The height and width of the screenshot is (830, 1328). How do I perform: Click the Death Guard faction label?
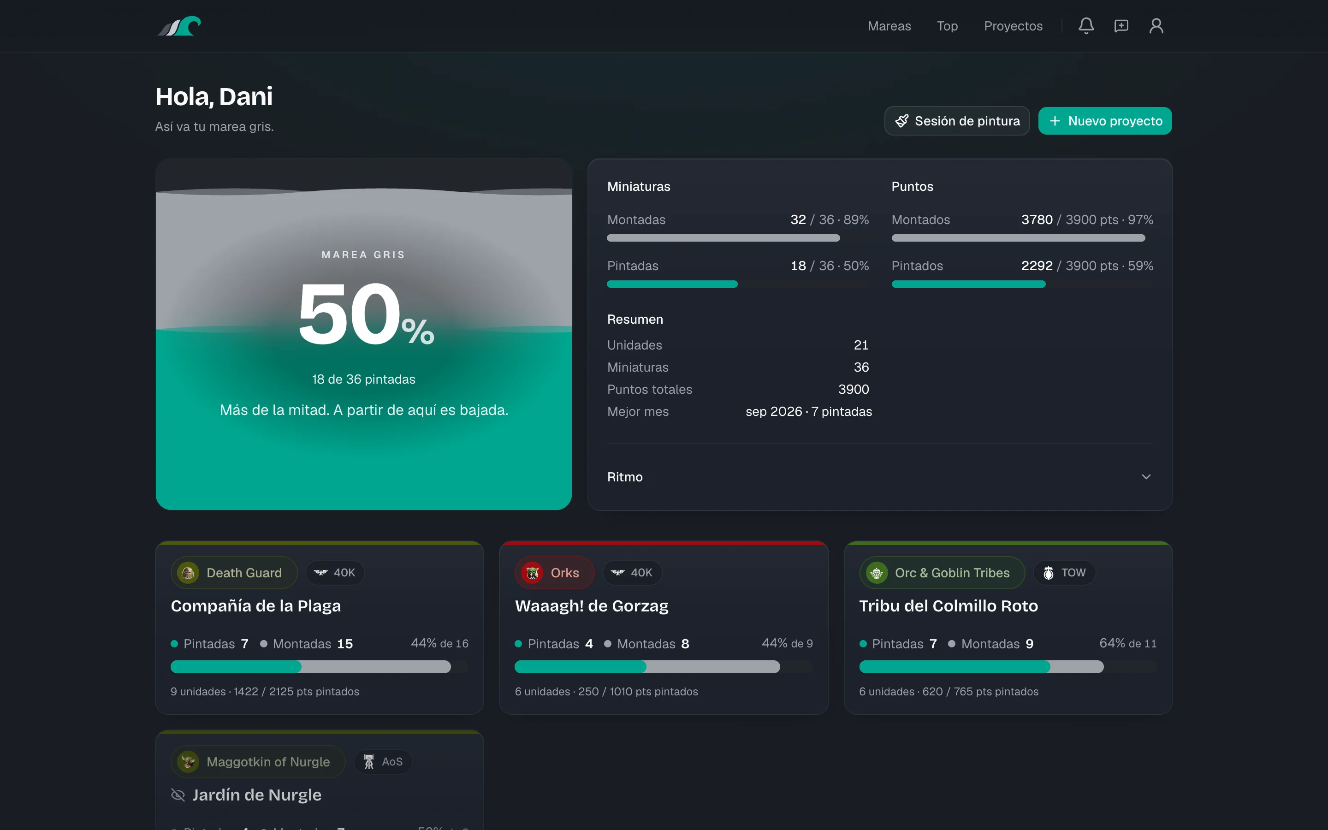click(x=244, y=573)
